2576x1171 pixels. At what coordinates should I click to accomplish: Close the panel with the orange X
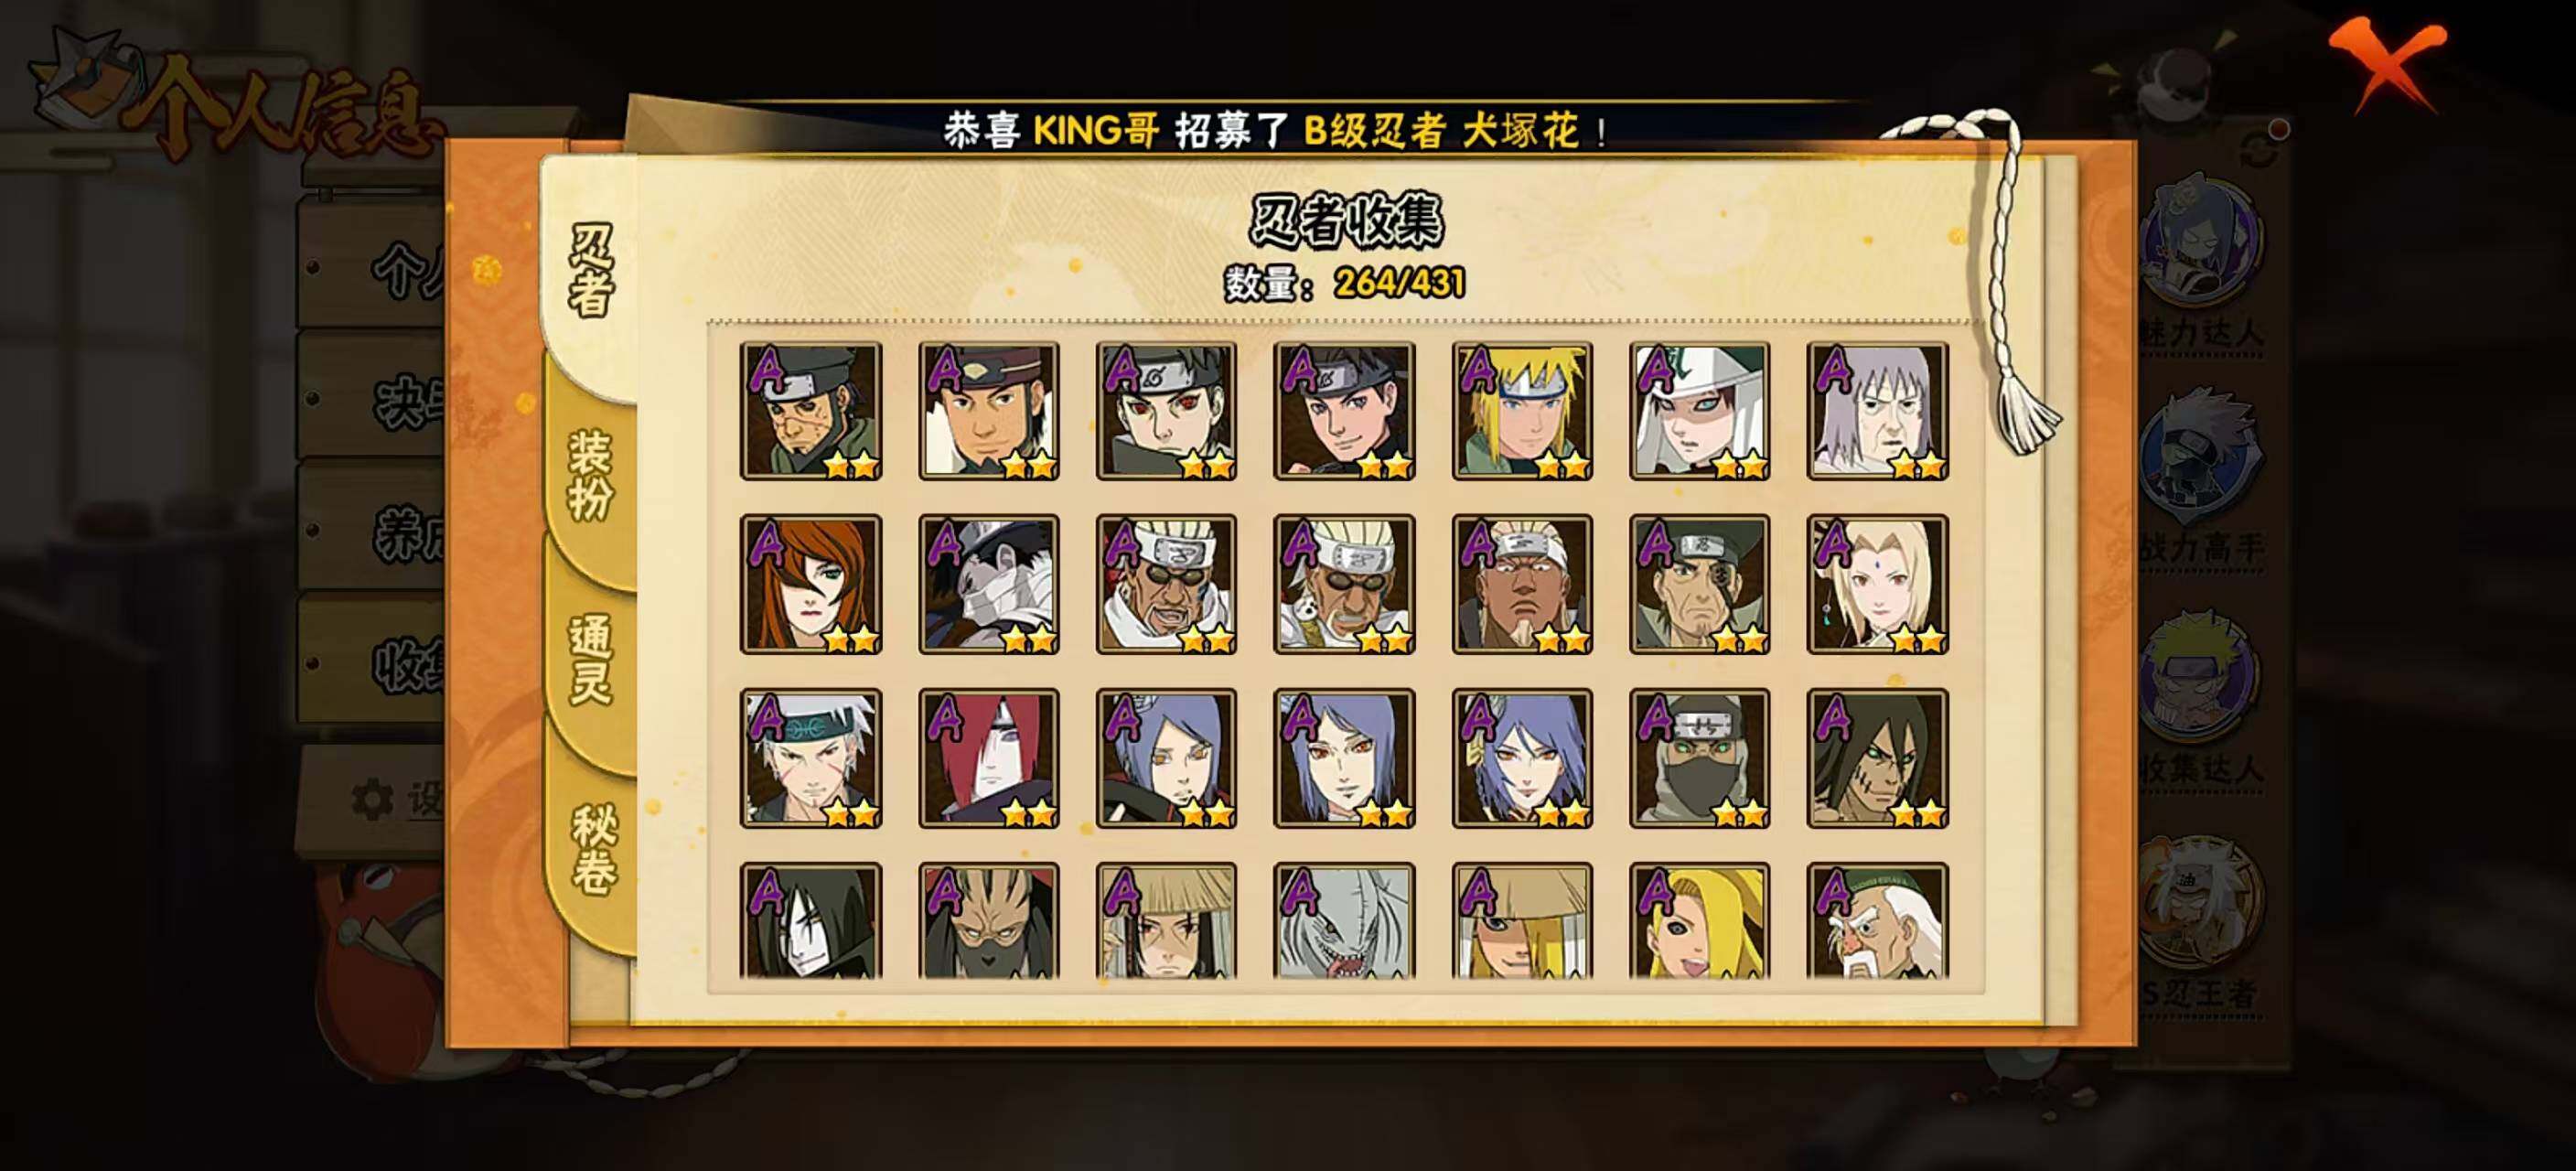(2386, 64)
